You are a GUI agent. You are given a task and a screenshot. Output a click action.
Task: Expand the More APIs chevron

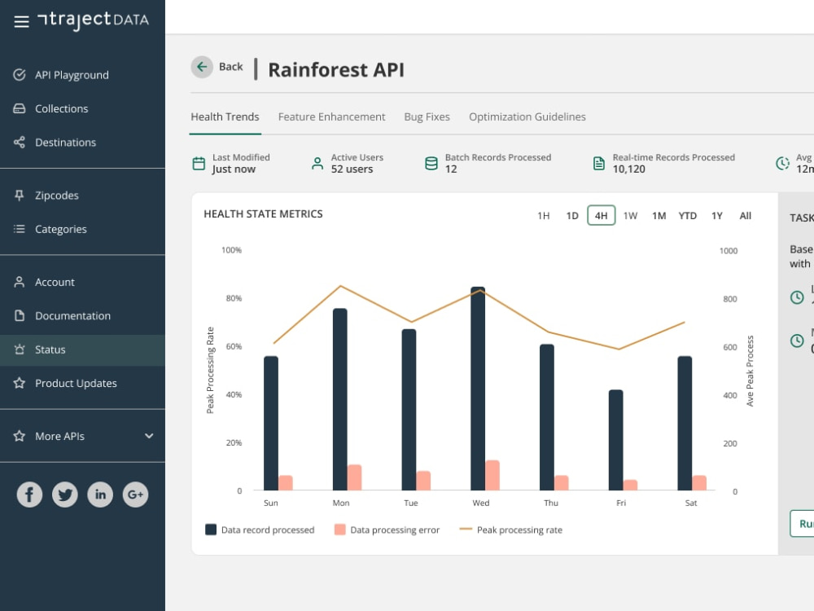(x=149, y=436)
